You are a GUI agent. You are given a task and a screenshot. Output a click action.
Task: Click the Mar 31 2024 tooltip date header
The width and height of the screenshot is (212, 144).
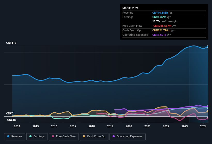point(130,8)
